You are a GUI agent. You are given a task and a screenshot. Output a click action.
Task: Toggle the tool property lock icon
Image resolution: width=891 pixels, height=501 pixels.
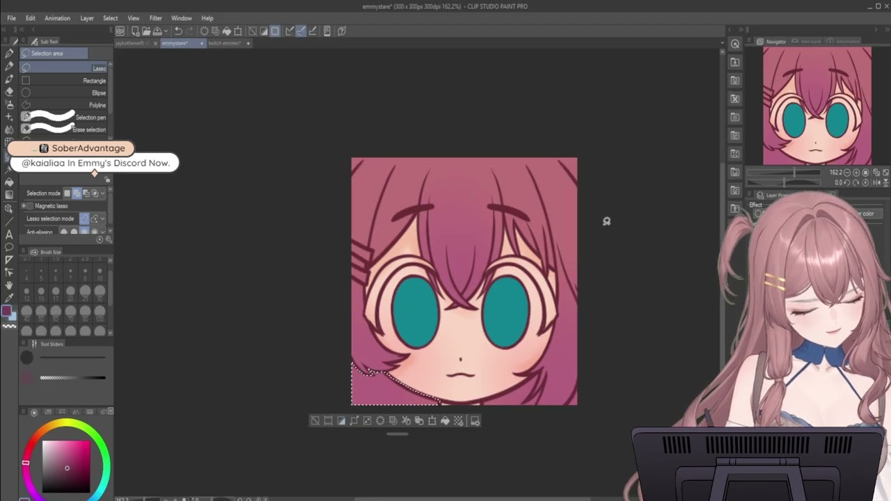(107, 180)
